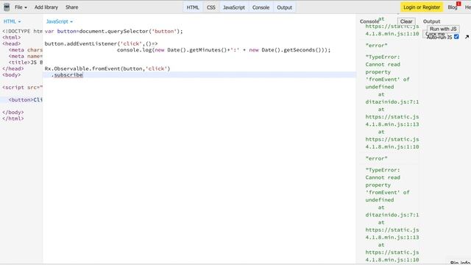This screenshot has height=265, width=471.
Task: Toggle the CSS panel tab
Action: pos(211,7)
